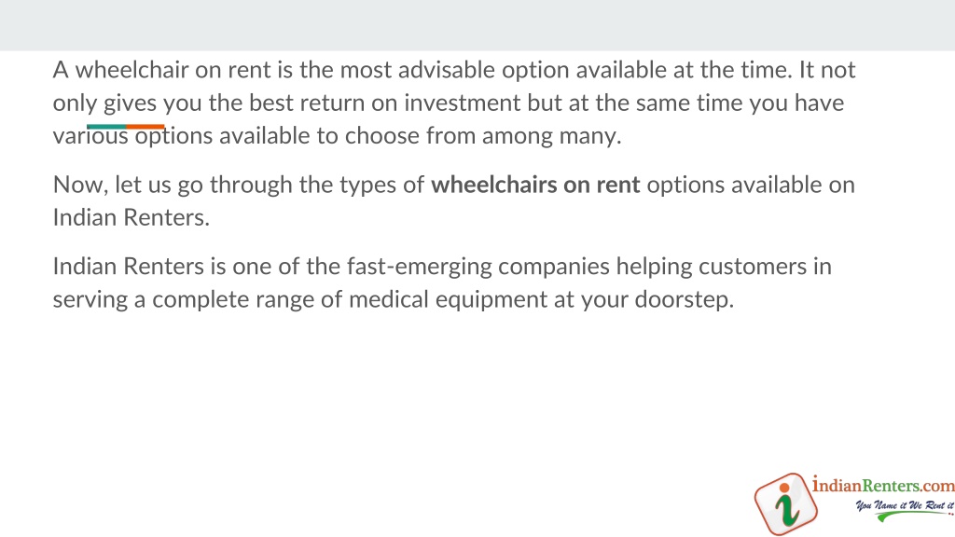Click the orange dot atop the logo 'i'
The width and height of the screenshot is (955, 537).
pyautogui.click(x=784, y=488)
